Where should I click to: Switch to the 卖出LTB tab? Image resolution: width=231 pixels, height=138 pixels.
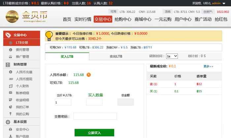click(x=116, y=56)
